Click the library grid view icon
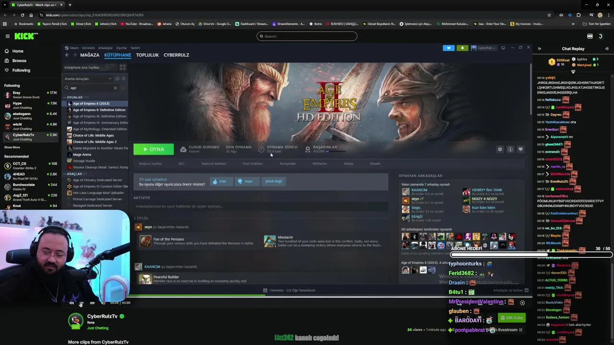 (x=122, y=68)
